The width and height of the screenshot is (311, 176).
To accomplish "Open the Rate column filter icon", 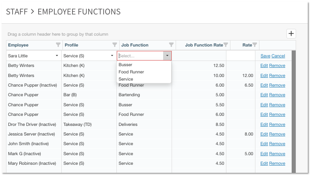I will [x=255, y=45].
